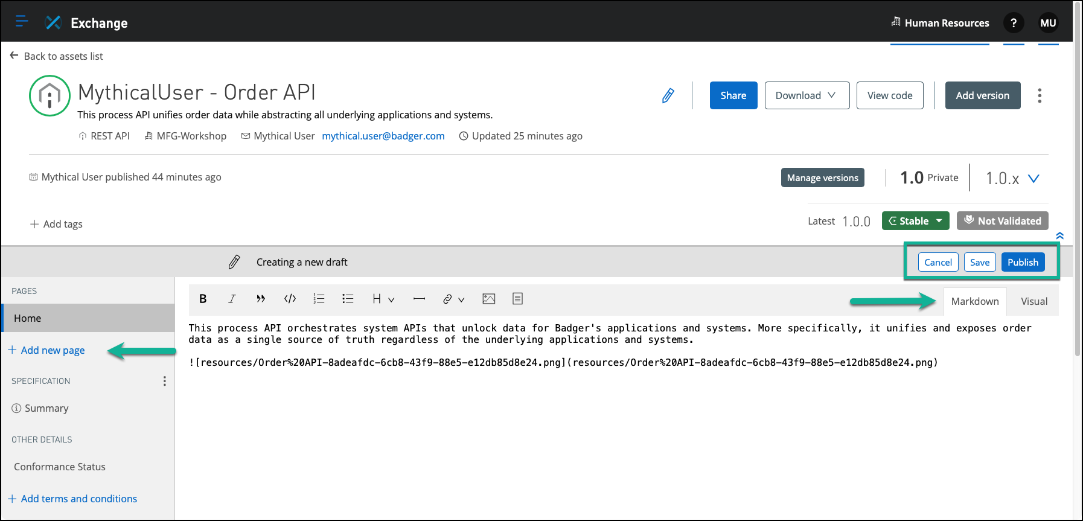Toggle italic formatting in editor
The width and height of the screenshot is (1083, 521).
(232, 299)
